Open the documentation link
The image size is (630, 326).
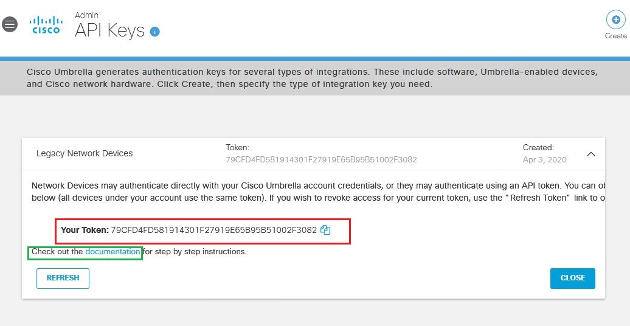tap(112, 252)
